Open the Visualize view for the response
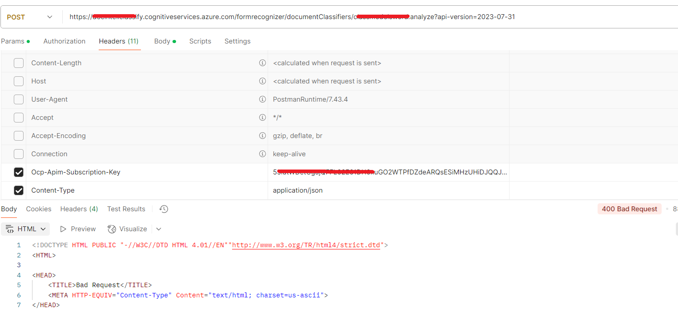This screenshot has height=312, width=678. click(127, 229)
